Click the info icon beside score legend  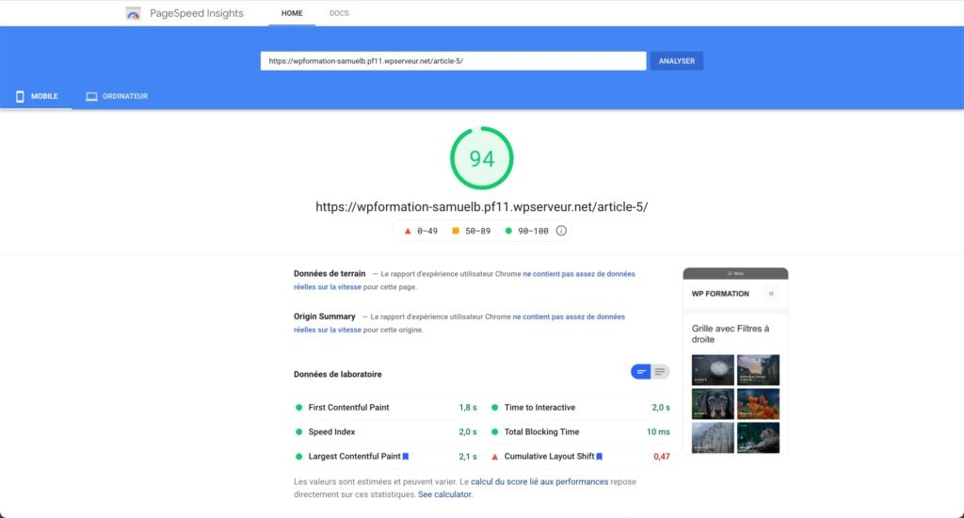pos(561,231)
